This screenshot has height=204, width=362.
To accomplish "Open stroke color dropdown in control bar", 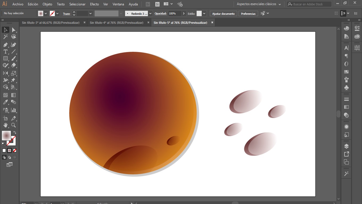I will (57, 14).
